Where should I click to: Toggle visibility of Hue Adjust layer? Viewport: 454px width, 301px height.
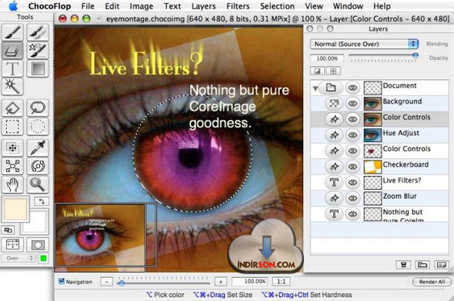(x=352, y=135)
